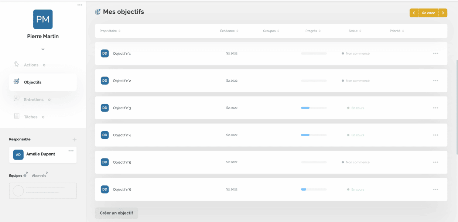
Task: Go to the next period with right arrow
Action: coord(443,13)
